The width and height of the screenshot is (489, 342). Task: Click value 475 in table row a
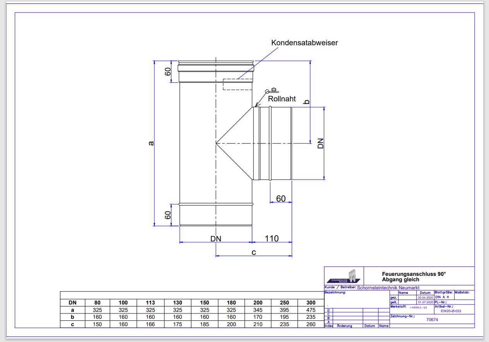(311, 310)
